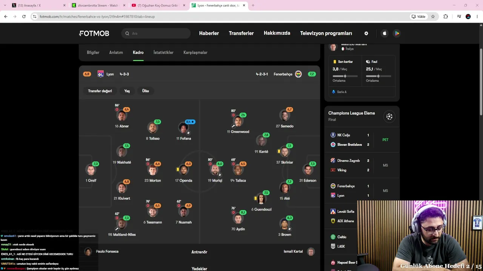Click the Yükle install button in address bar
483x271 pixels.
pos(418,17)
